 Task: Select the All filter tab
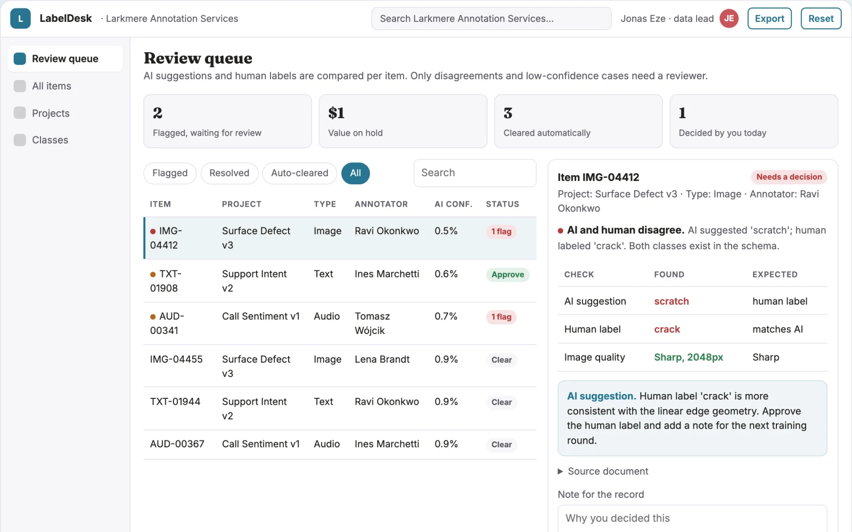point(355,173)
